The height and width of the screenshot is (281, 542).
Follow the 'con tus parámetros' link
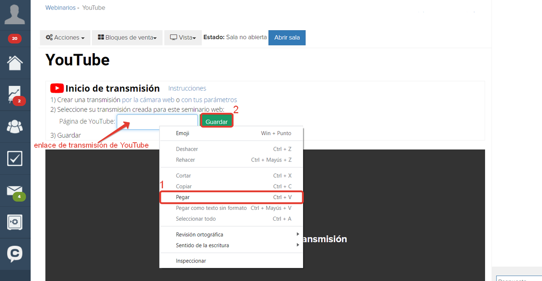209,100
